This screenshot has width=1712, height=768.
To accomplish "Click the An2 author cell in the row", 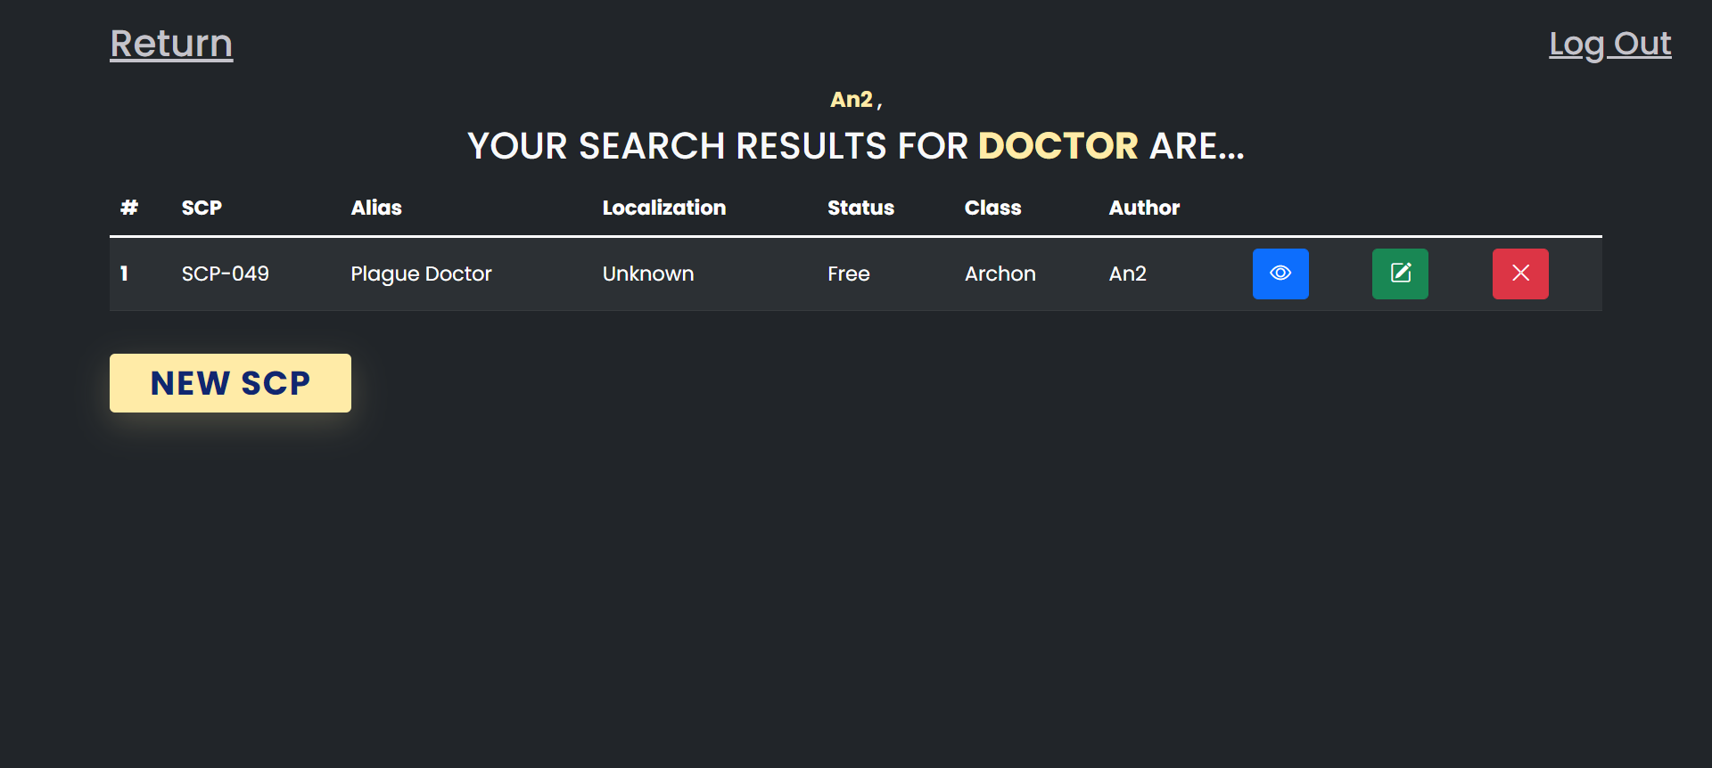I will 1127,274.
